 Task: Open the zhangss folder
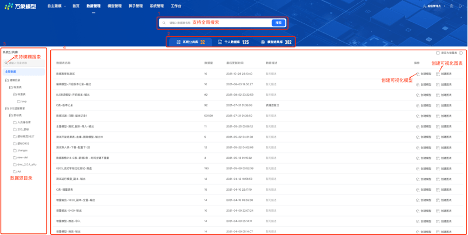click(x=21, y=150)
